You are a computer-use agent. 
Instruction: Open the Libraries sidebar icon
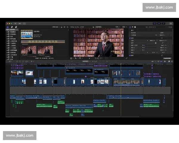coord(8,27)
